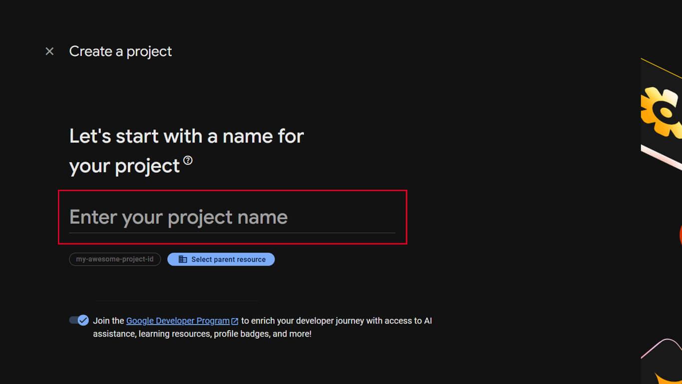Click the organization icon in the parent resource chip
Image resolution: width=682 pixels, height=384 pixels.
pos(183,259)
